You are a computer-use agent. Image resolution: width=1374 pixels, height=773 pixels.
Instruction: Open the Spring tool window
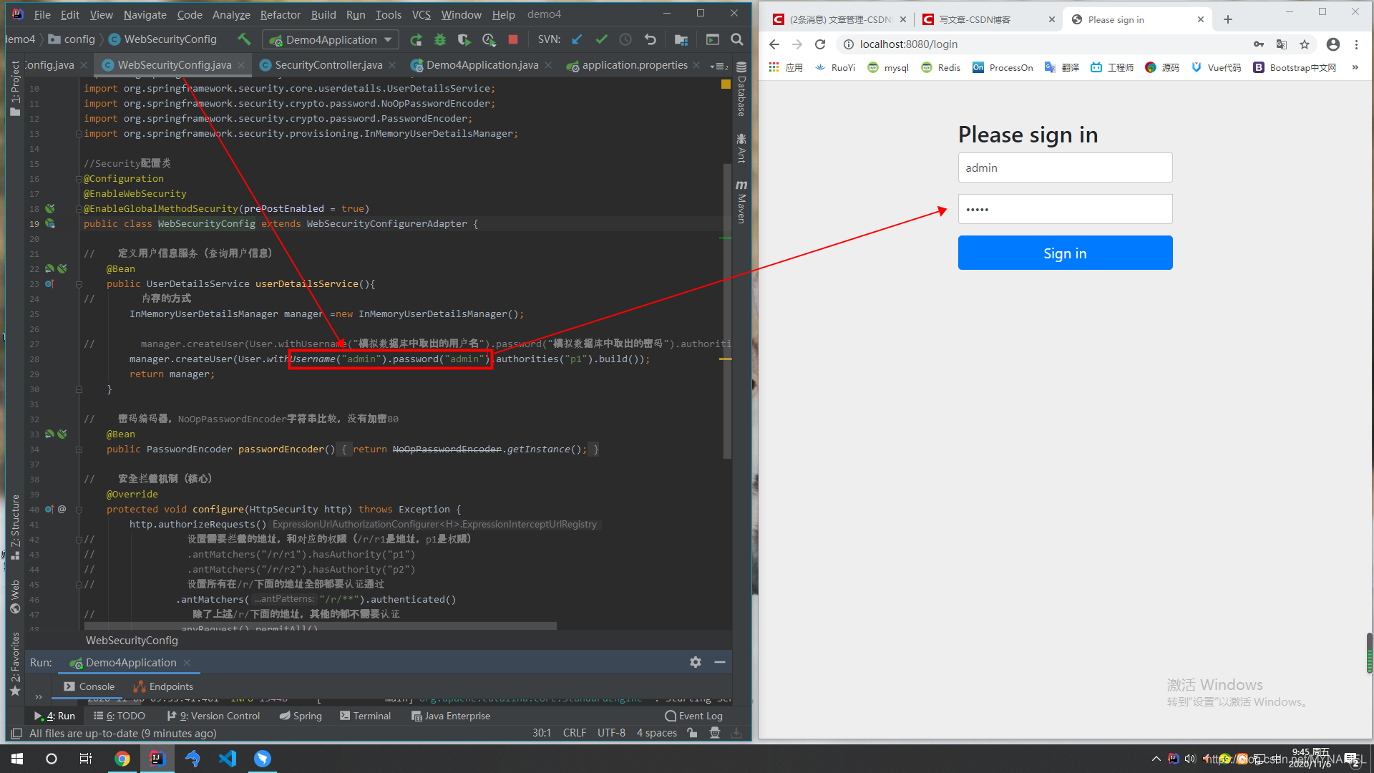point(301,716)
